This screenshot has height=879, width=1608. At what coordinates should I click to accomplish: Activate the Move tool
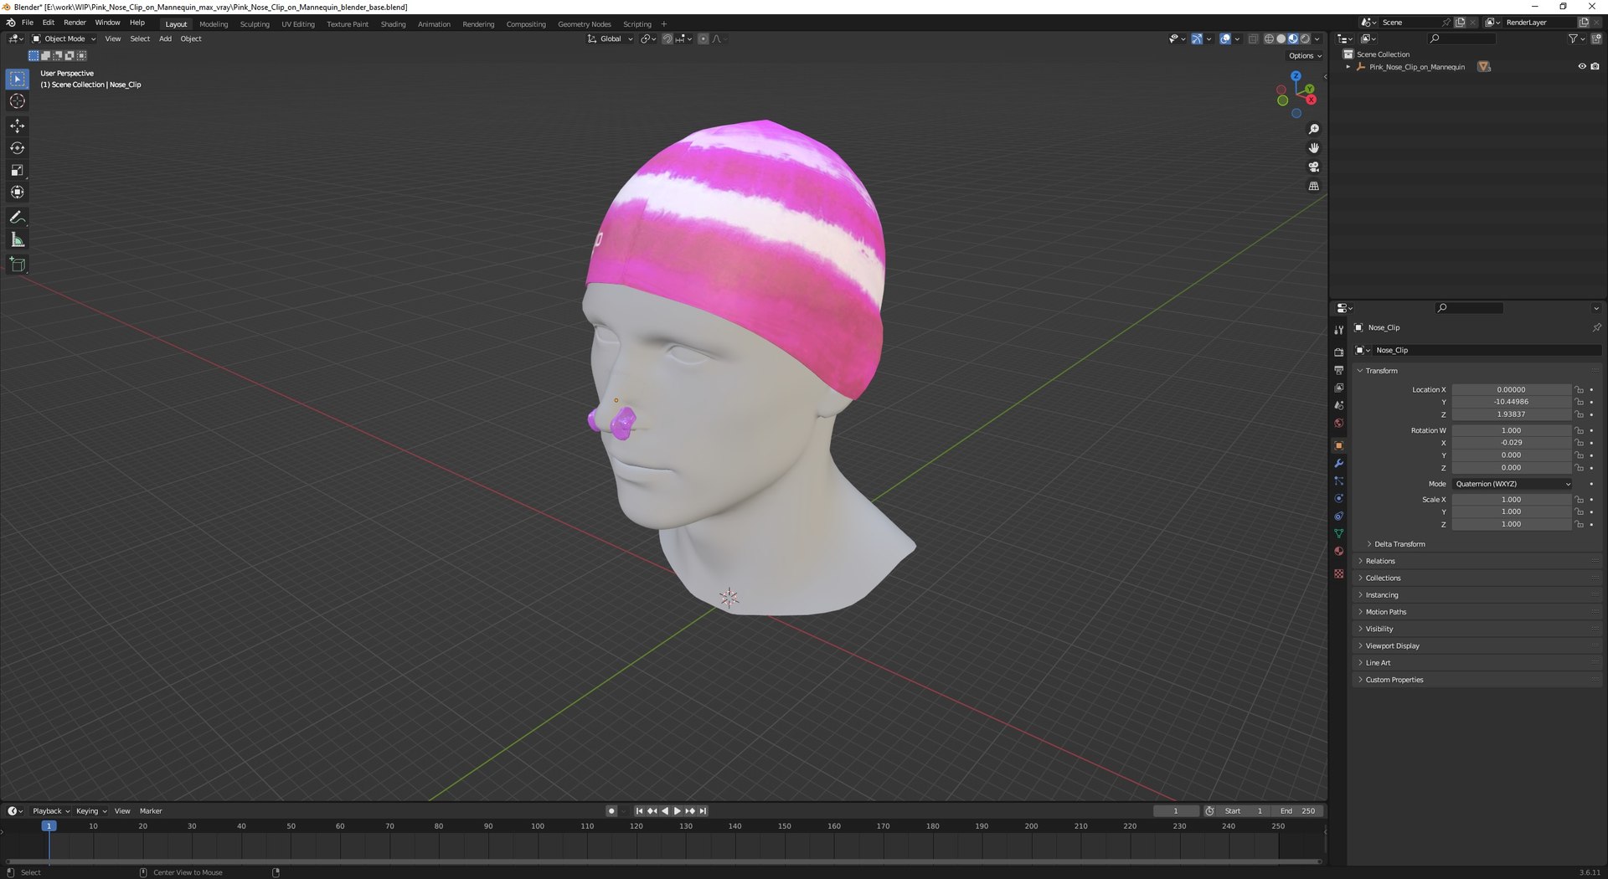coord(18,126)
